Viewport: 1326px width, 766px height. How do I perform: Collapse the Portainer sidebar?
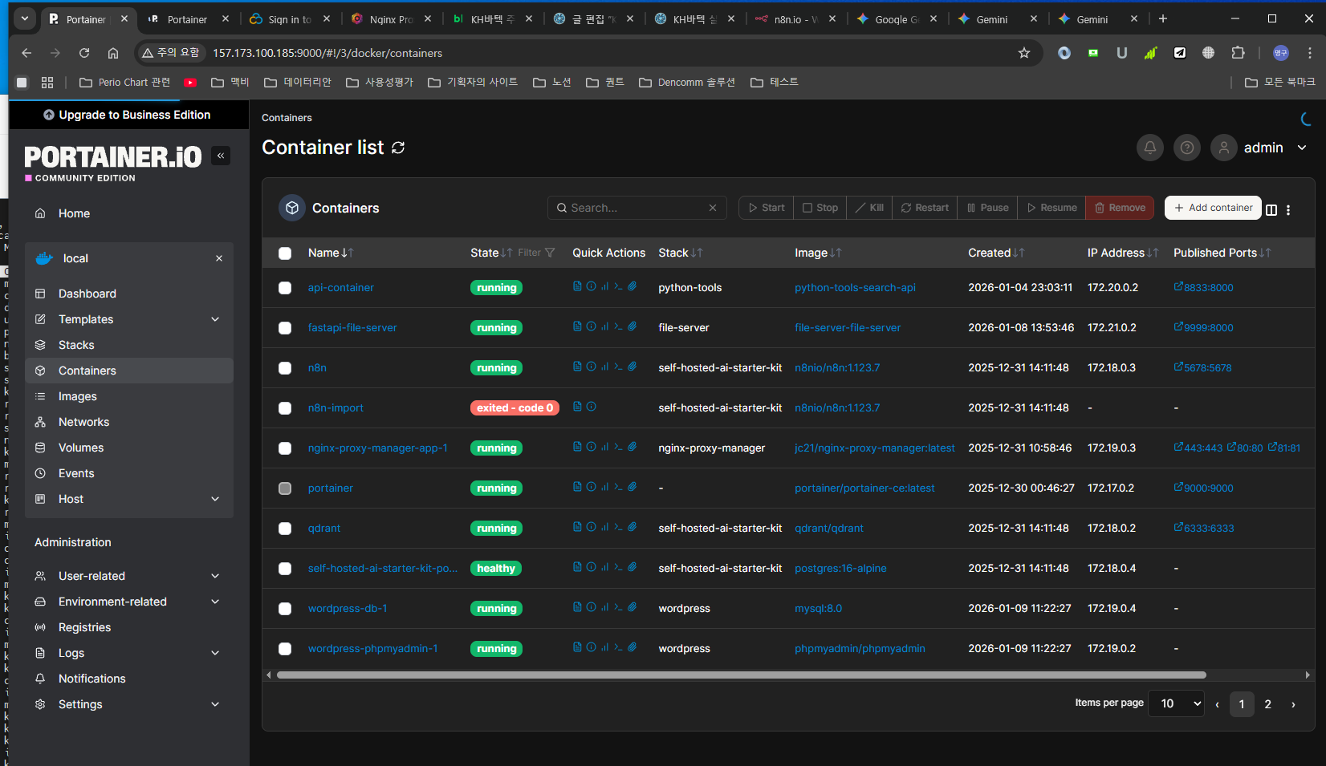pos(221,156)
